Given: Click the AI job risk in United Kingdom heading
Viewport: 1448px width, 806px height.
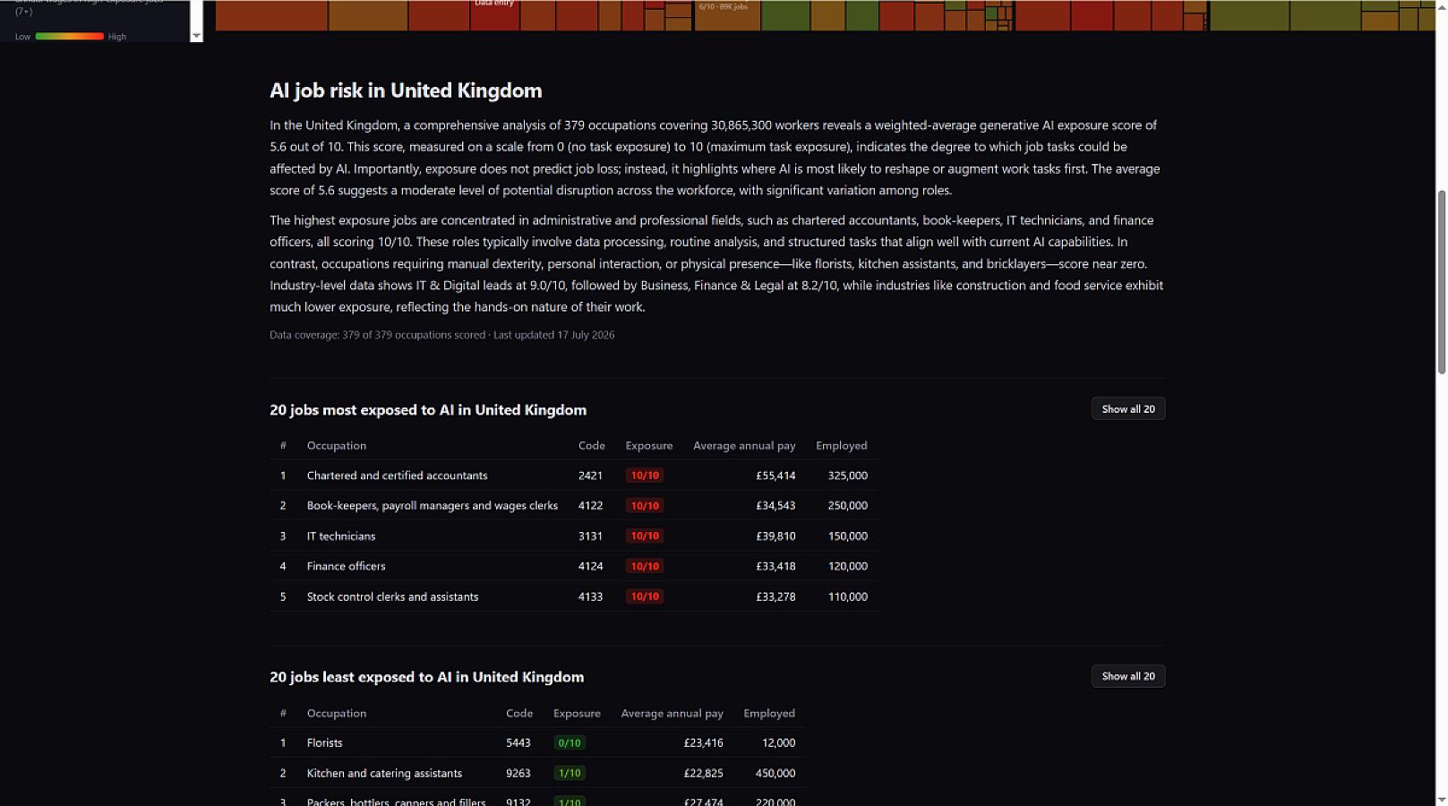Looking at the screenshot, I should [406, 90].
